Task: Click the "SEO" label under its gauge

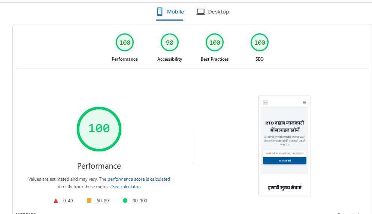Action: click(260, 59)
